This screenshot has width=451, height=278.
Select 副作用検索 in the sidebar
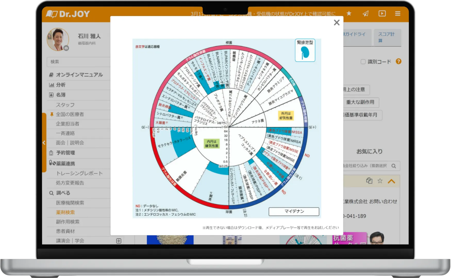click(68, 222)
